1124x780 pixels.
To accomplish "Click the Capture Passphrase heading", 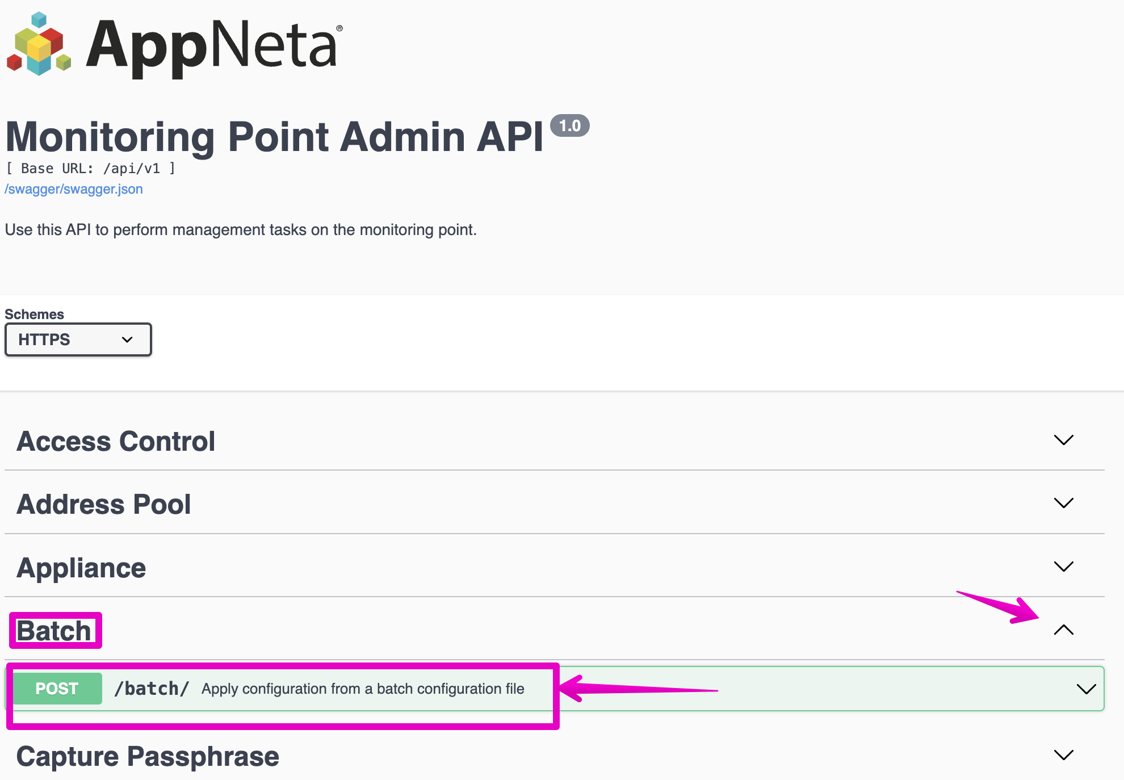I will 148,757.
